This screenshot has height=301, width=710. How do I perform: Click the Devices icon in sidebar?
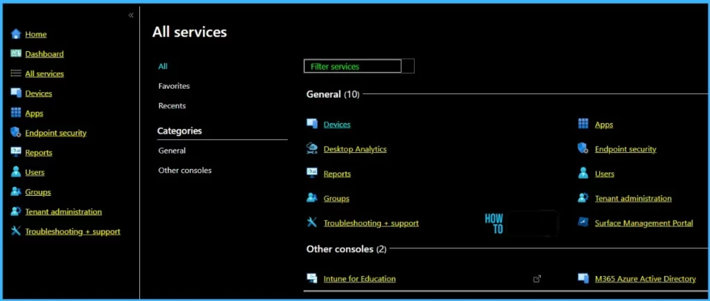point(16,93)
